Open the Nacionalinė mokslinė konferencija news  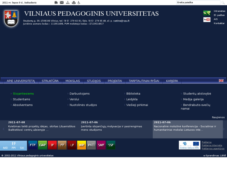185,128
